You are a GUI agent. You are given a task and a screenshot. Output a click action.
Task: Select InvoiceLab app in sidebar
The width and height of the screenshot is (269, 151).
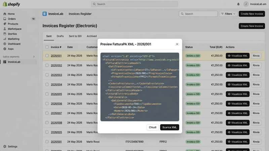18,62
